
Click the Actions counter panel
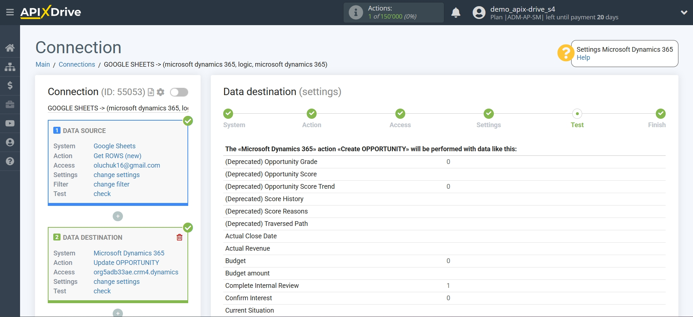coord(394,12)
